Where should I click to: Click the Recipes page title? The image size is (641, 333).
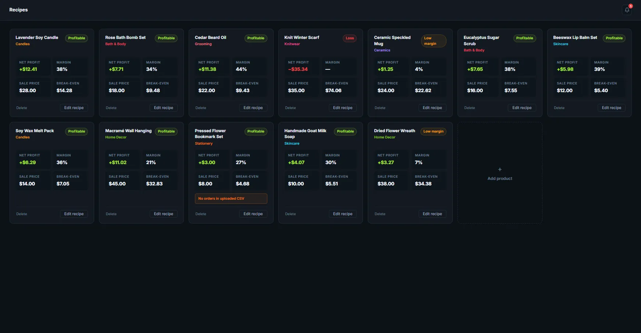(x=18, y=10)
